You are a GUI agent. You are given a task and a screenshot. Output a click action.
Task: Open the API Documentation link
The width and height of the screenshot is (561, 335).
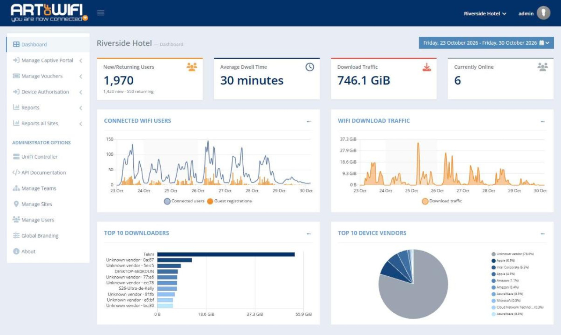48,173
